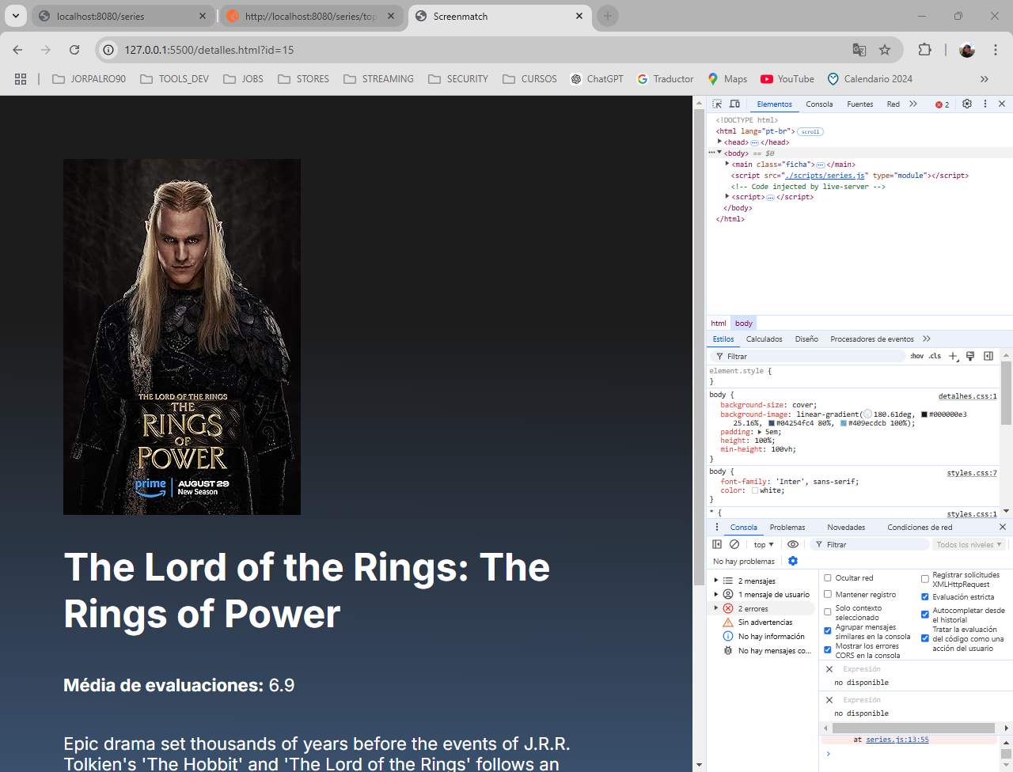
Task: Clear the console with the ban icon
Action: tap(734, 544)
